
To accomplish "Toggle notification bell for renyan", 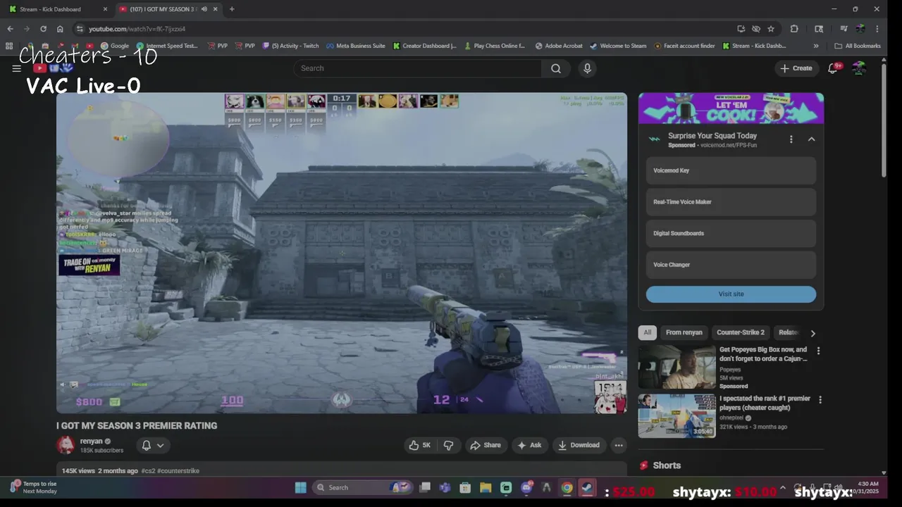I will (153, 445).
